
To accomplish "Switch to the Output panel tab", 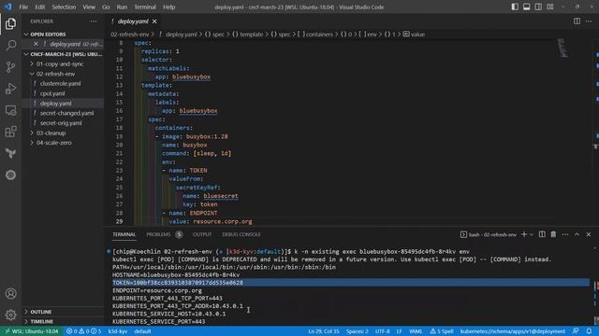I will click(x=202, y=234).
